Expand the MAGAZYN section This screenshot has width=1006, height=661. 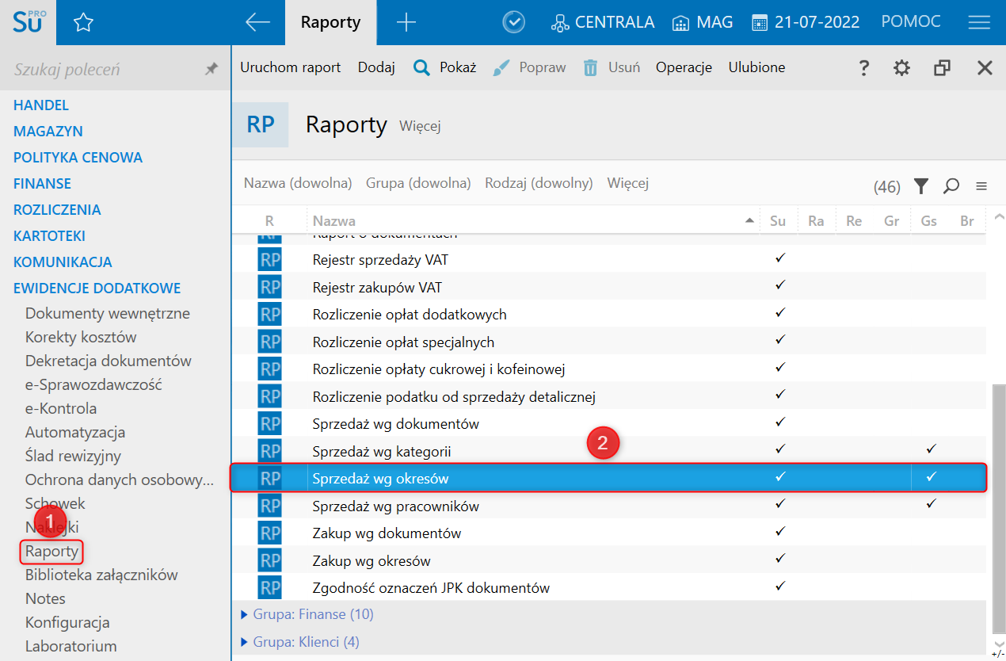pyautogui.click(x=48, y=132)
